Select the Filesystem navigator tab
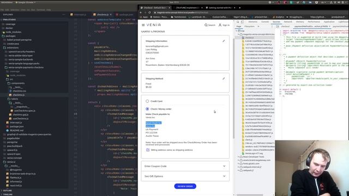Image resolution: width=349 pixels, height=196 pixels. (249, 27)
